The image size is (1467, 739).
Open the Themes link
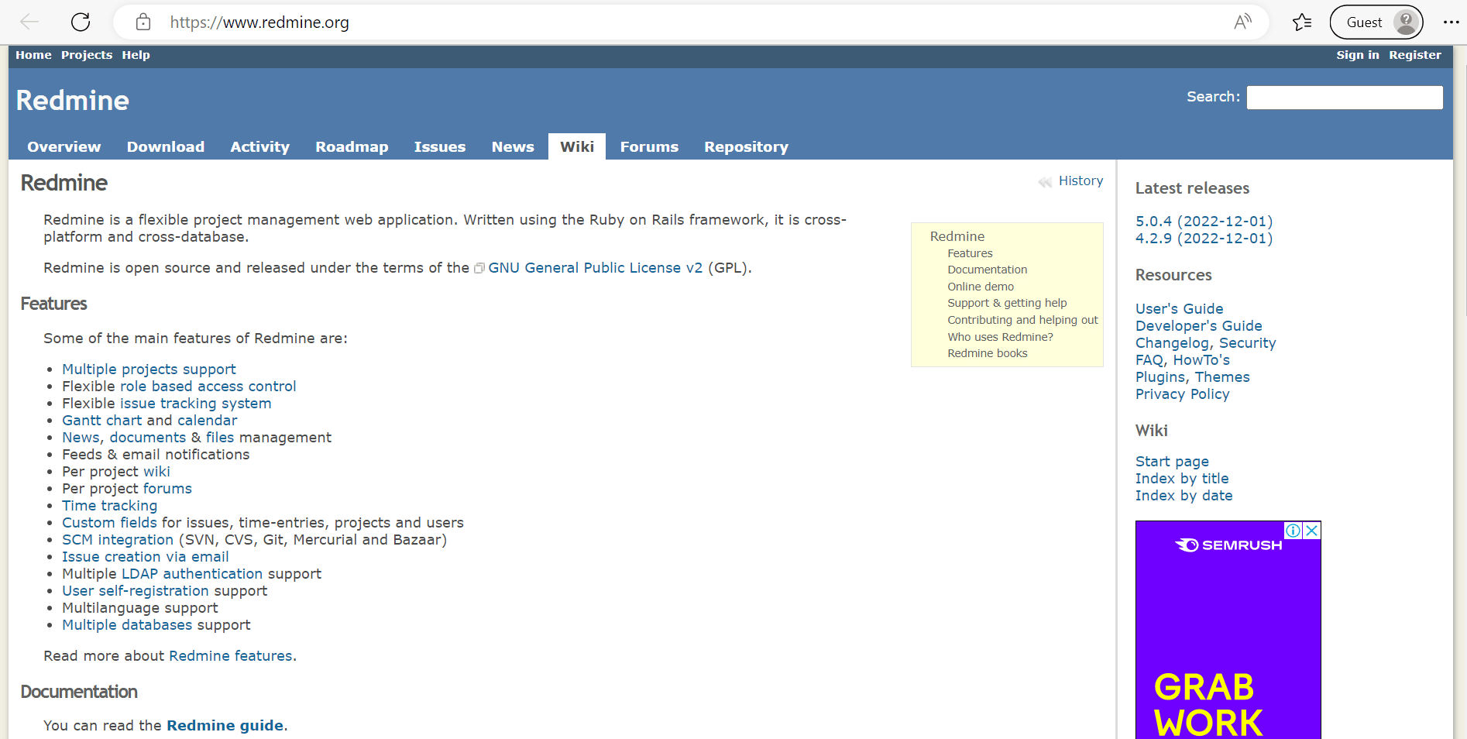[x=1222, y=377]
